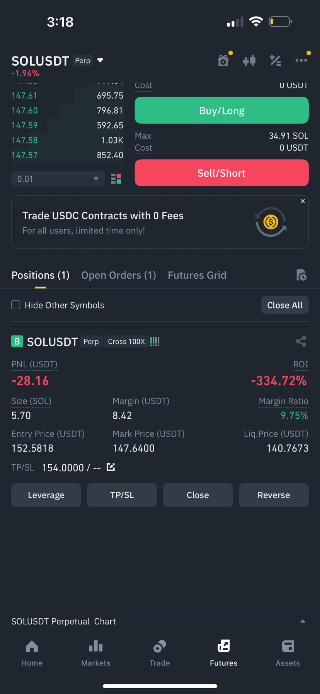Open the 0.01 price precision dropdown

58,179
